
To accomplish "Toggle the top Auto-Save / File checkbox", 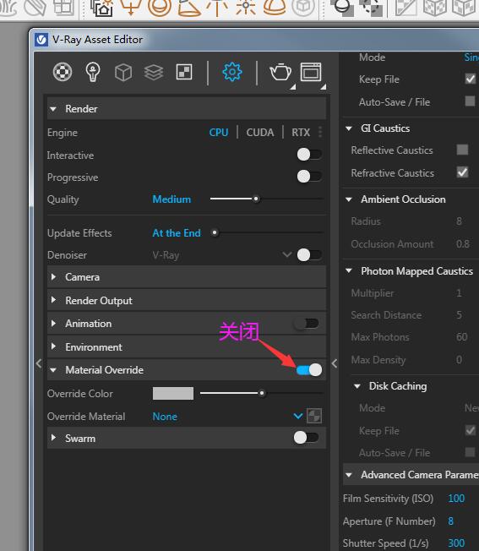I will (470, 101).
